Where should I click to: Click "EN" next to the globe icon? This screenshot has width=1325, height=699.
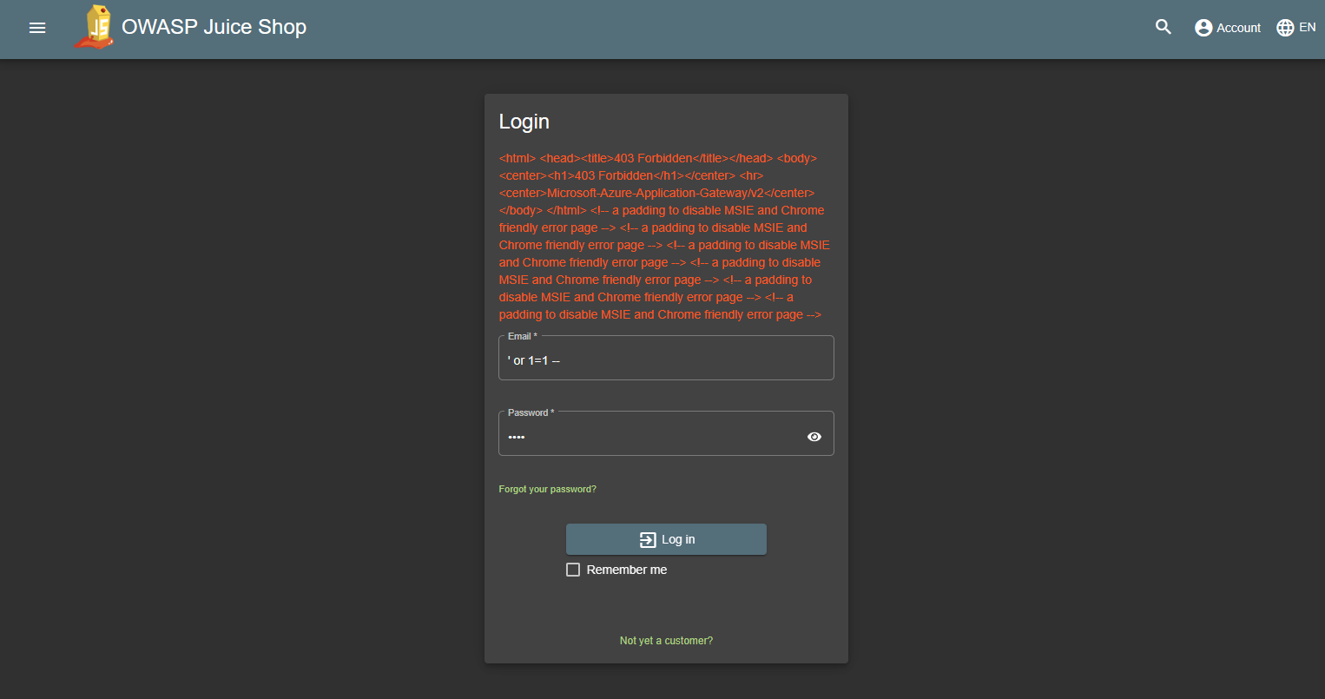(1307, 27)
